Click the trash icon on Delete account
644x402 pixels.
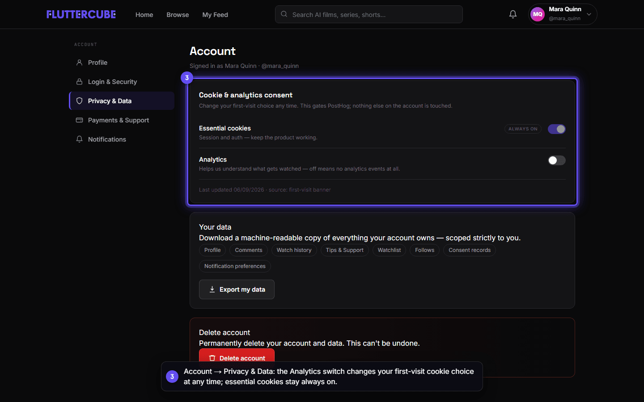212,358
